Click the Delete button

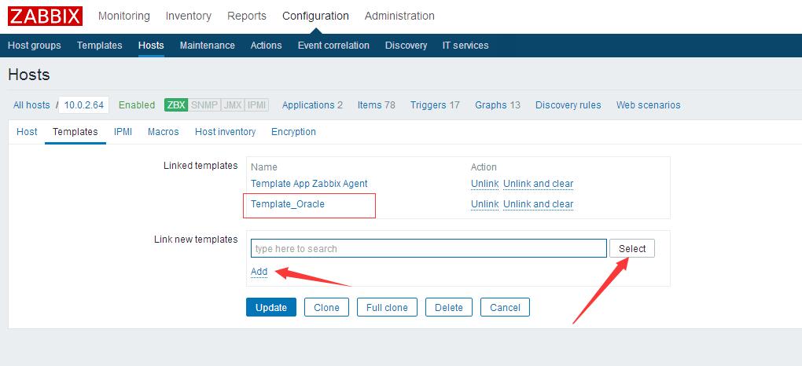point(448,307)
